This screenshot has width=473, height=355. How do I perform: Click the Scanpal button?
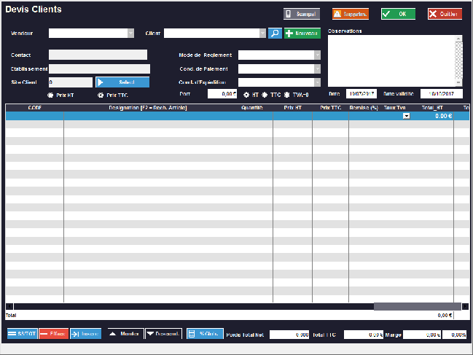pyautogui.click(x=302, y=14)
